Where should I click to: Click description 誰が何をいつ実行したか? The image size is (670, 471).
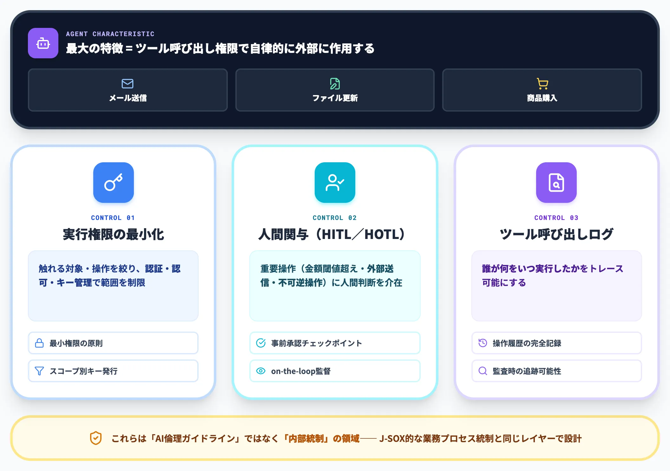(x=553, y=275)
